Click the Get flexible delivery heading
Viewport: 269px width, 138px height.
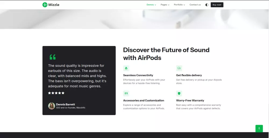tap(189, 75)
